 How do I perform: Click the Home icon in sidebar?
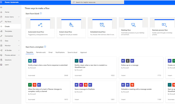(x=1, y=12)
